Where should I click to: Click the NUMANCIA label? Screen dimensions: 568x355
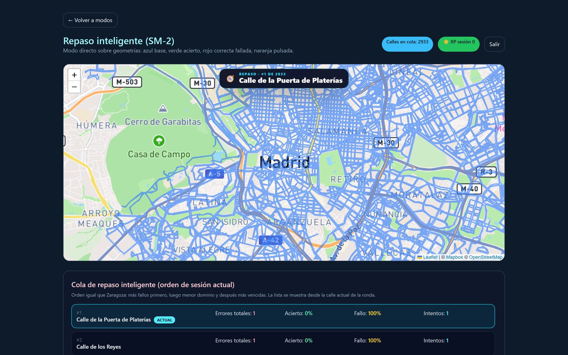(x=385, y=214)
